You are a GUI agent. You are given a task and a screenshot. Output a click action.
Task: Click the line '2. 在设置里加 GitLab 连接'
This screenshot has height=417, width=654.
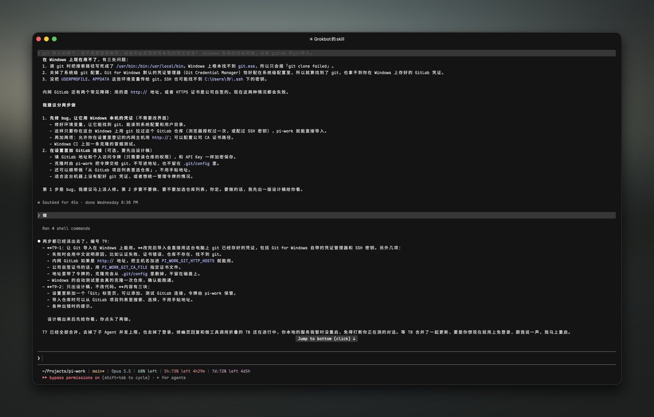pyautogui.click(x=97, y=150)
